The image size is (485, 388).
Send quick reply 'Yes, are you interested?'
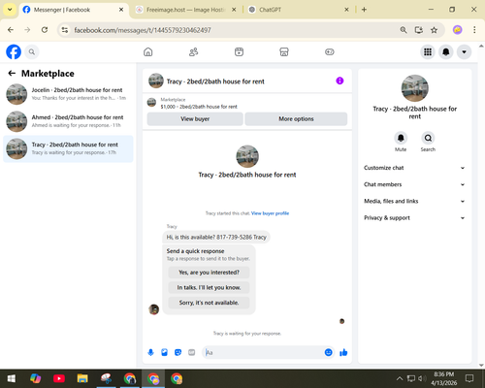point(209,273)
